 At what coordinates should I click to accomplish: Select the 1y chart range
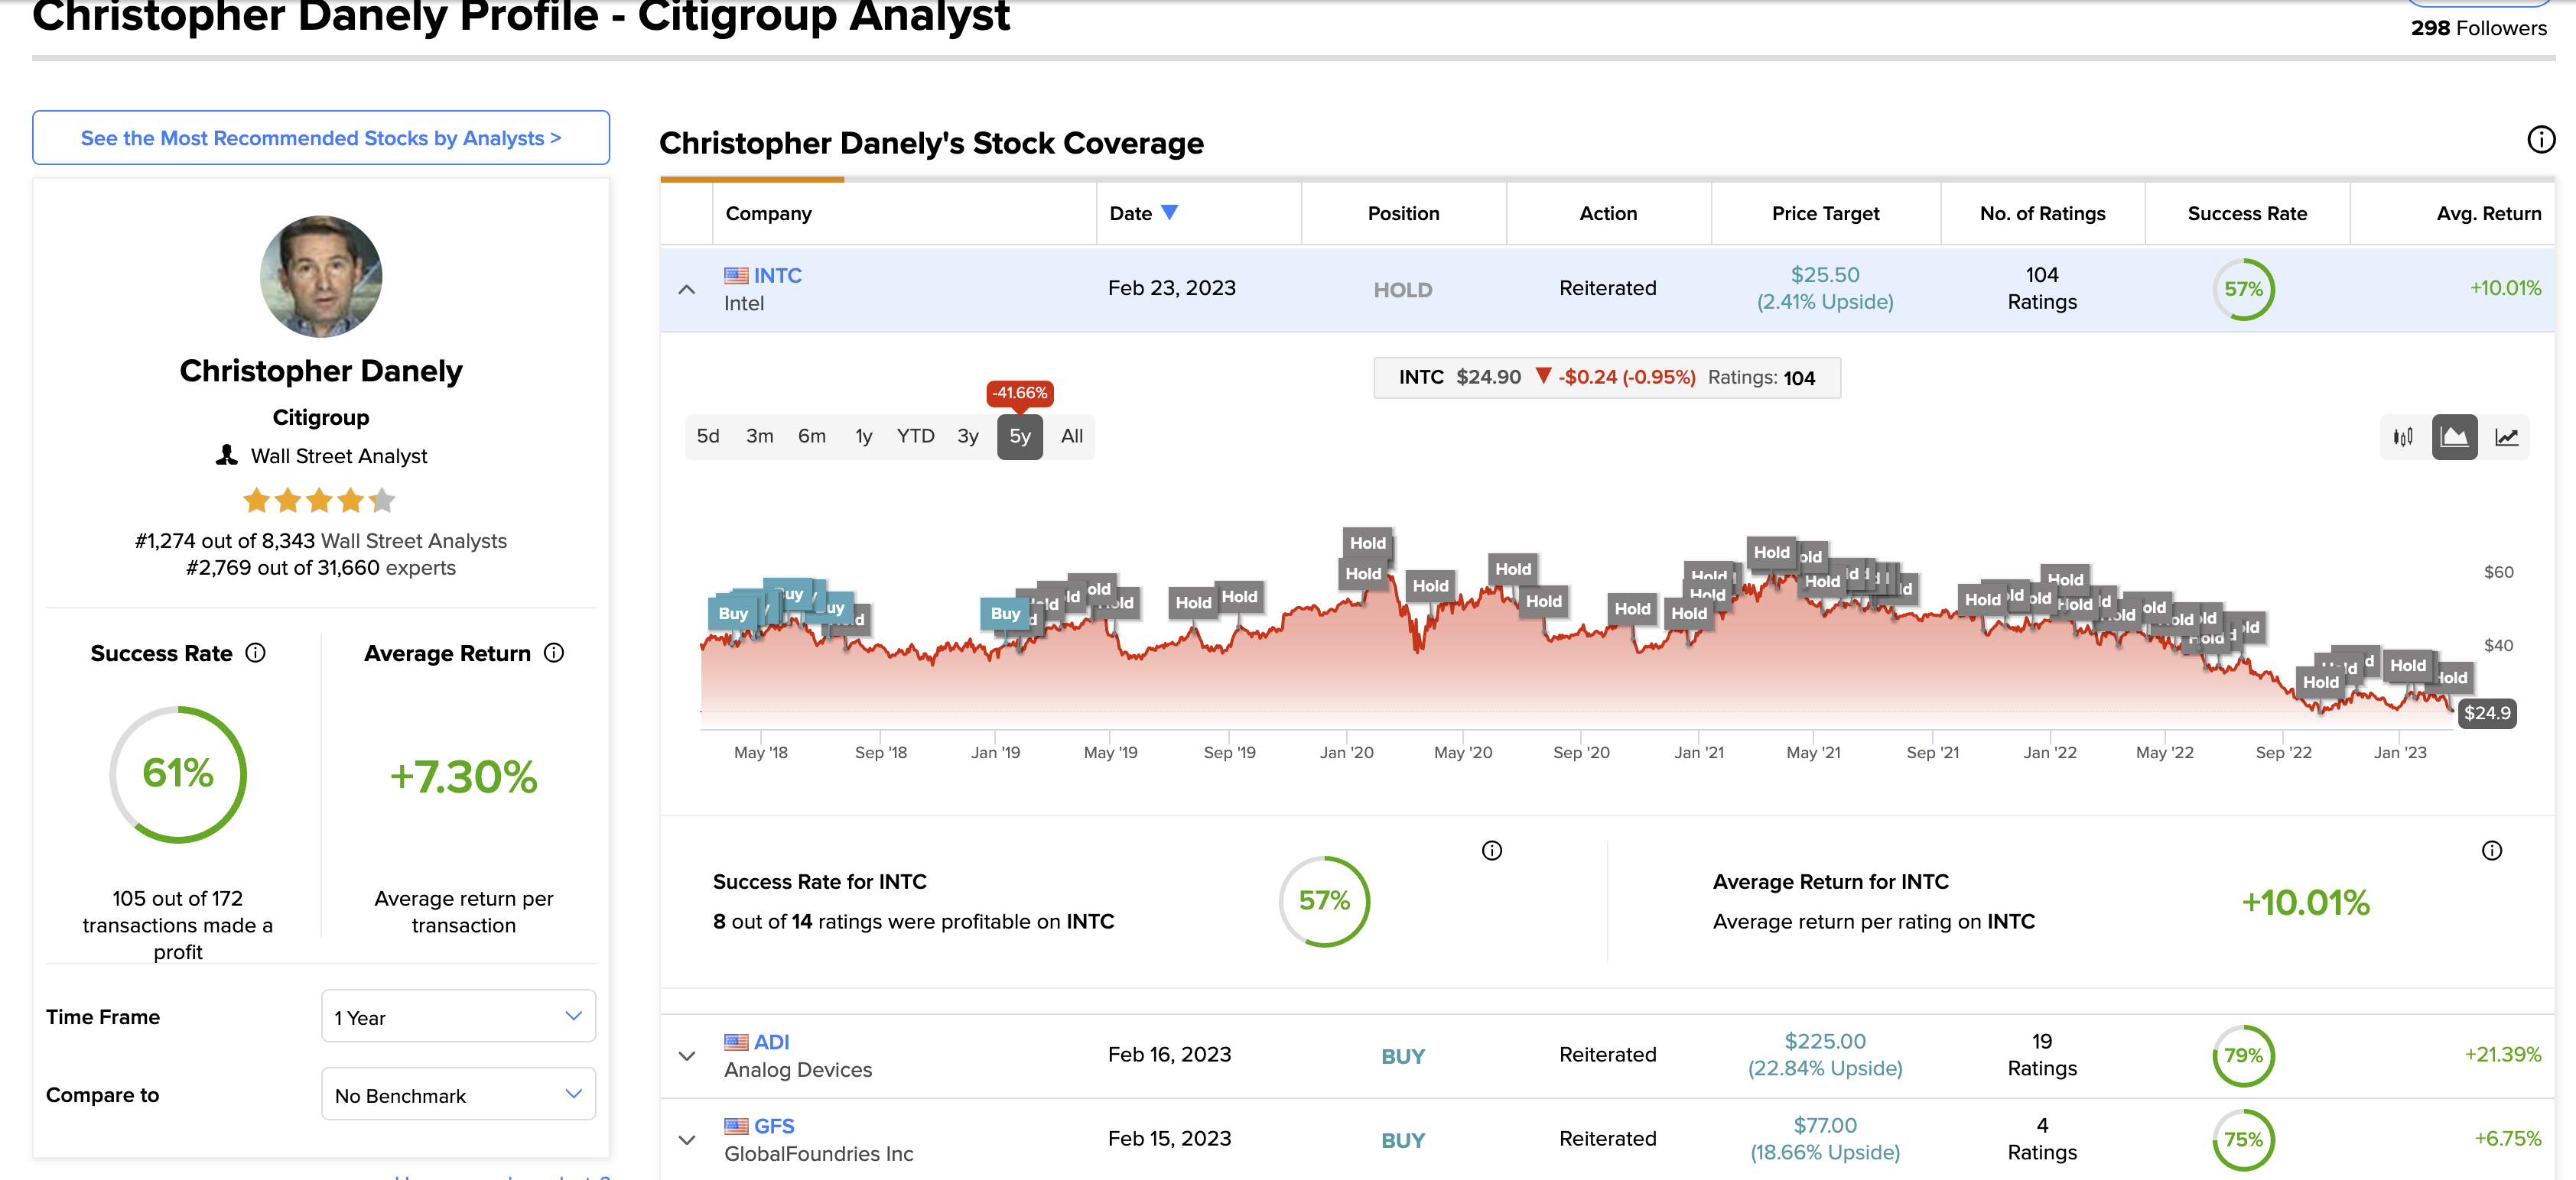pyautogui.click(x=863, y=436)
